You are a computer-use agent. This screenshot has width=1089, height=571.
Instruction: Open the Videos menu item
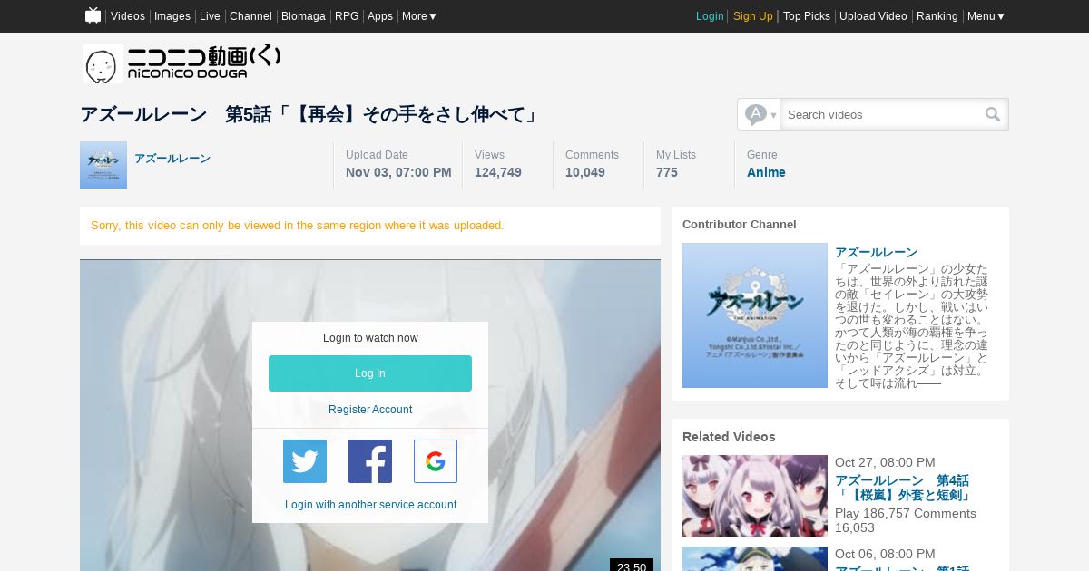point(128,16)
